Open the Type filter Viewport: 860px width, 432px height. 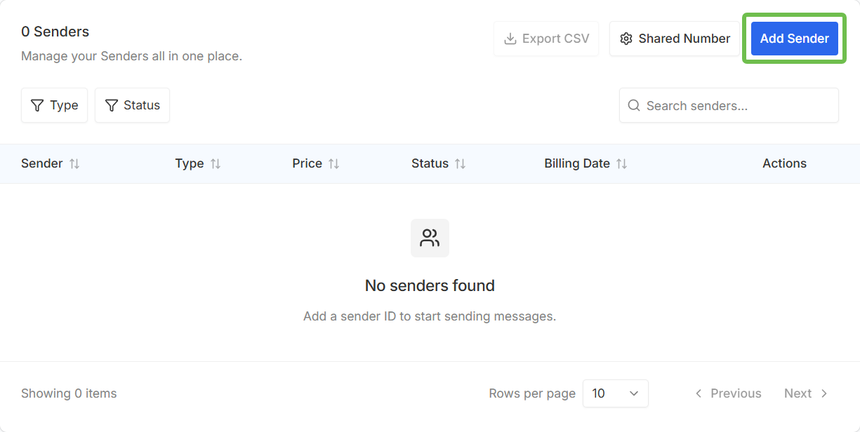click(x=54, y=105)
